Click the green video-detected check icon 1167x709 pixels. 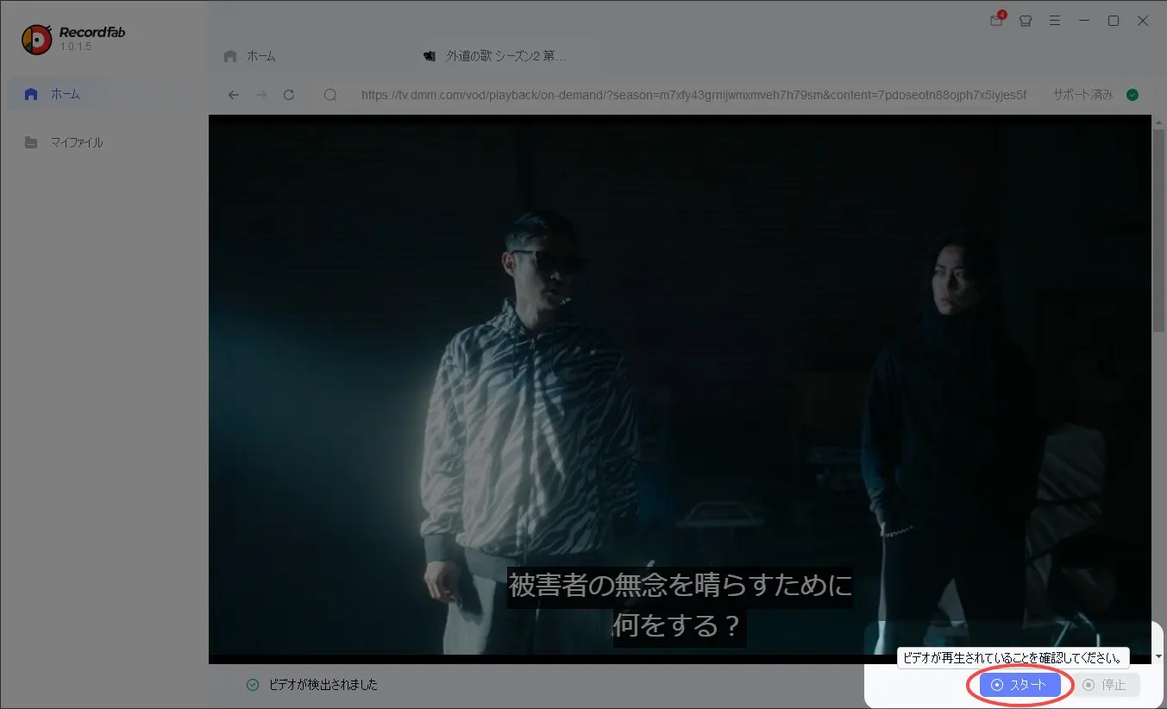pyautogui.click(x=253, y=685)
